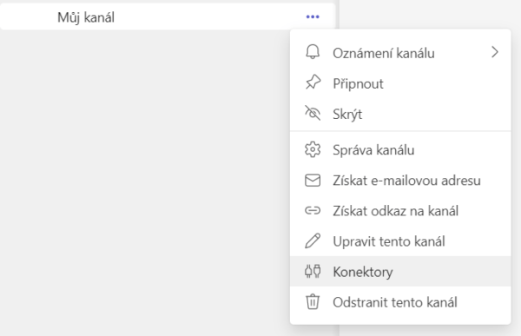This screenshot has height=336, width=521.
Task: Open the three-dots menu for Můj kanál
Action: click(x=313, y=16)
